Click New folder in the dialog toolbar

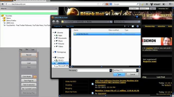click(x=70, y=26)
